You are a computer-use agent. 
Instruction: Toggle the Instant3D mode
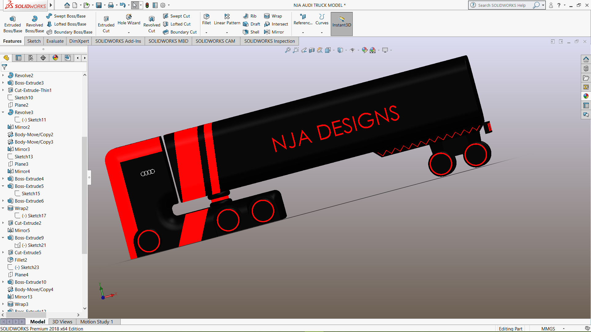[342, 24]
